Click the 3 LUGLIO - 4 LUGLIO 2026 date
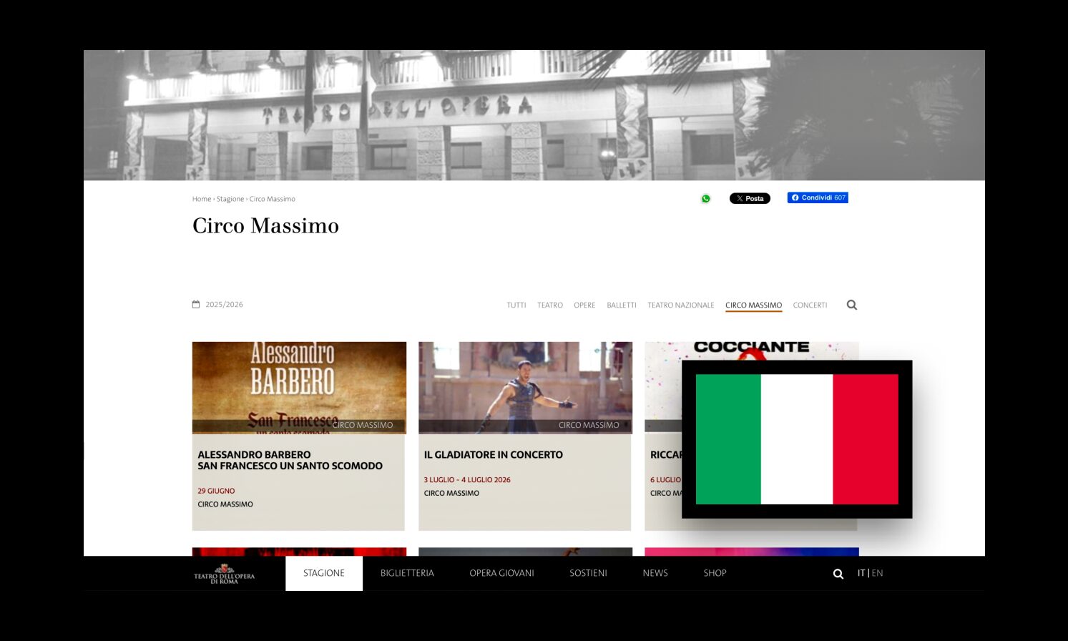1068x641 pixels. 467,480
